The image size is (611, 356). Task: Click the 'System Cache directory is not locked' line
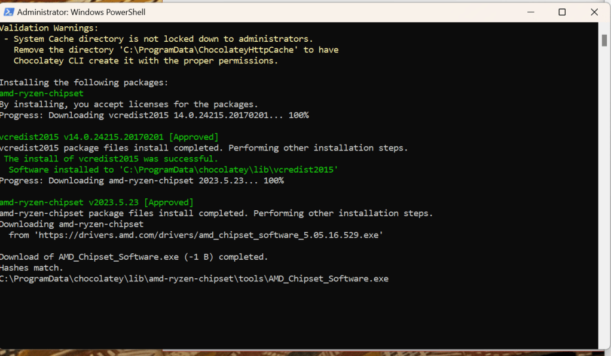(x=158, y=39)
